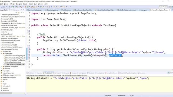The height and width of the screenshot is (97, 173).
Task: Open the Refactor menu
Action: tap(12, 4)
